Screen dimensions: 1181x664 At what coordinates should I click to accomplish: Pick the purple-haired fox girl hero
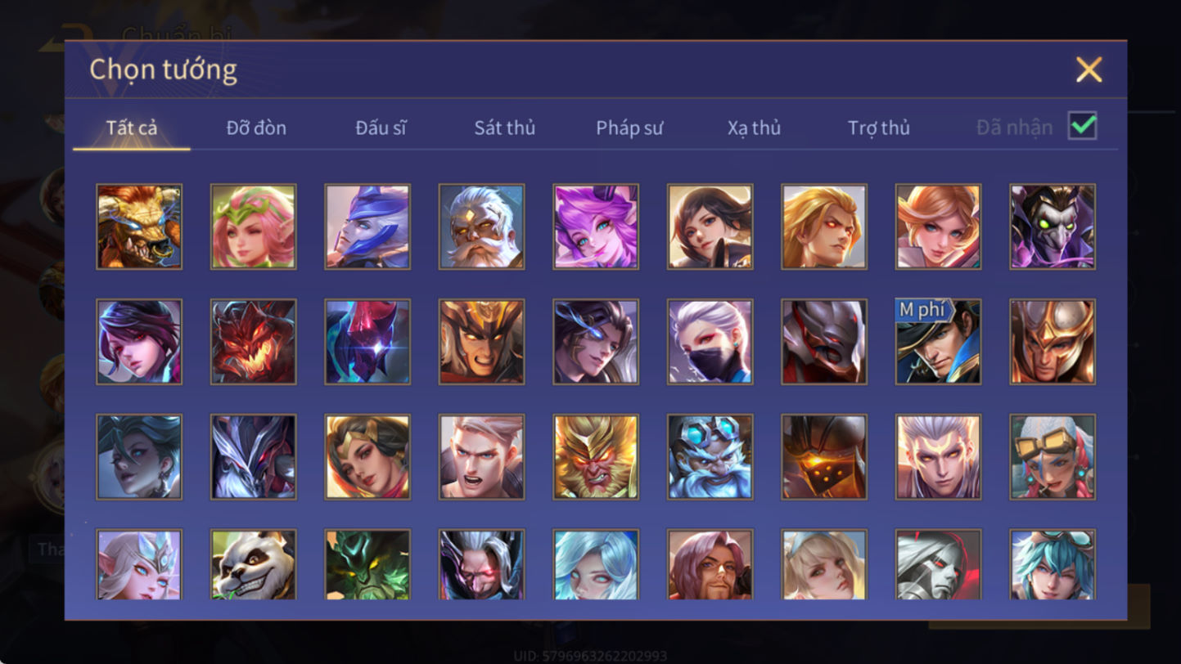[x=596, y=227]
